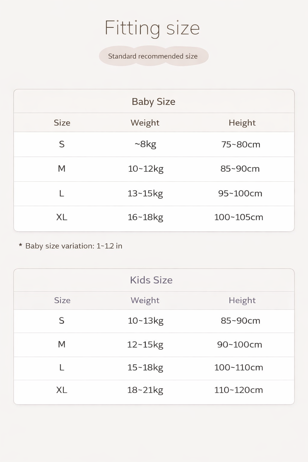
Task: Click the 90~100cm height cell
Action: click(240, 344)
